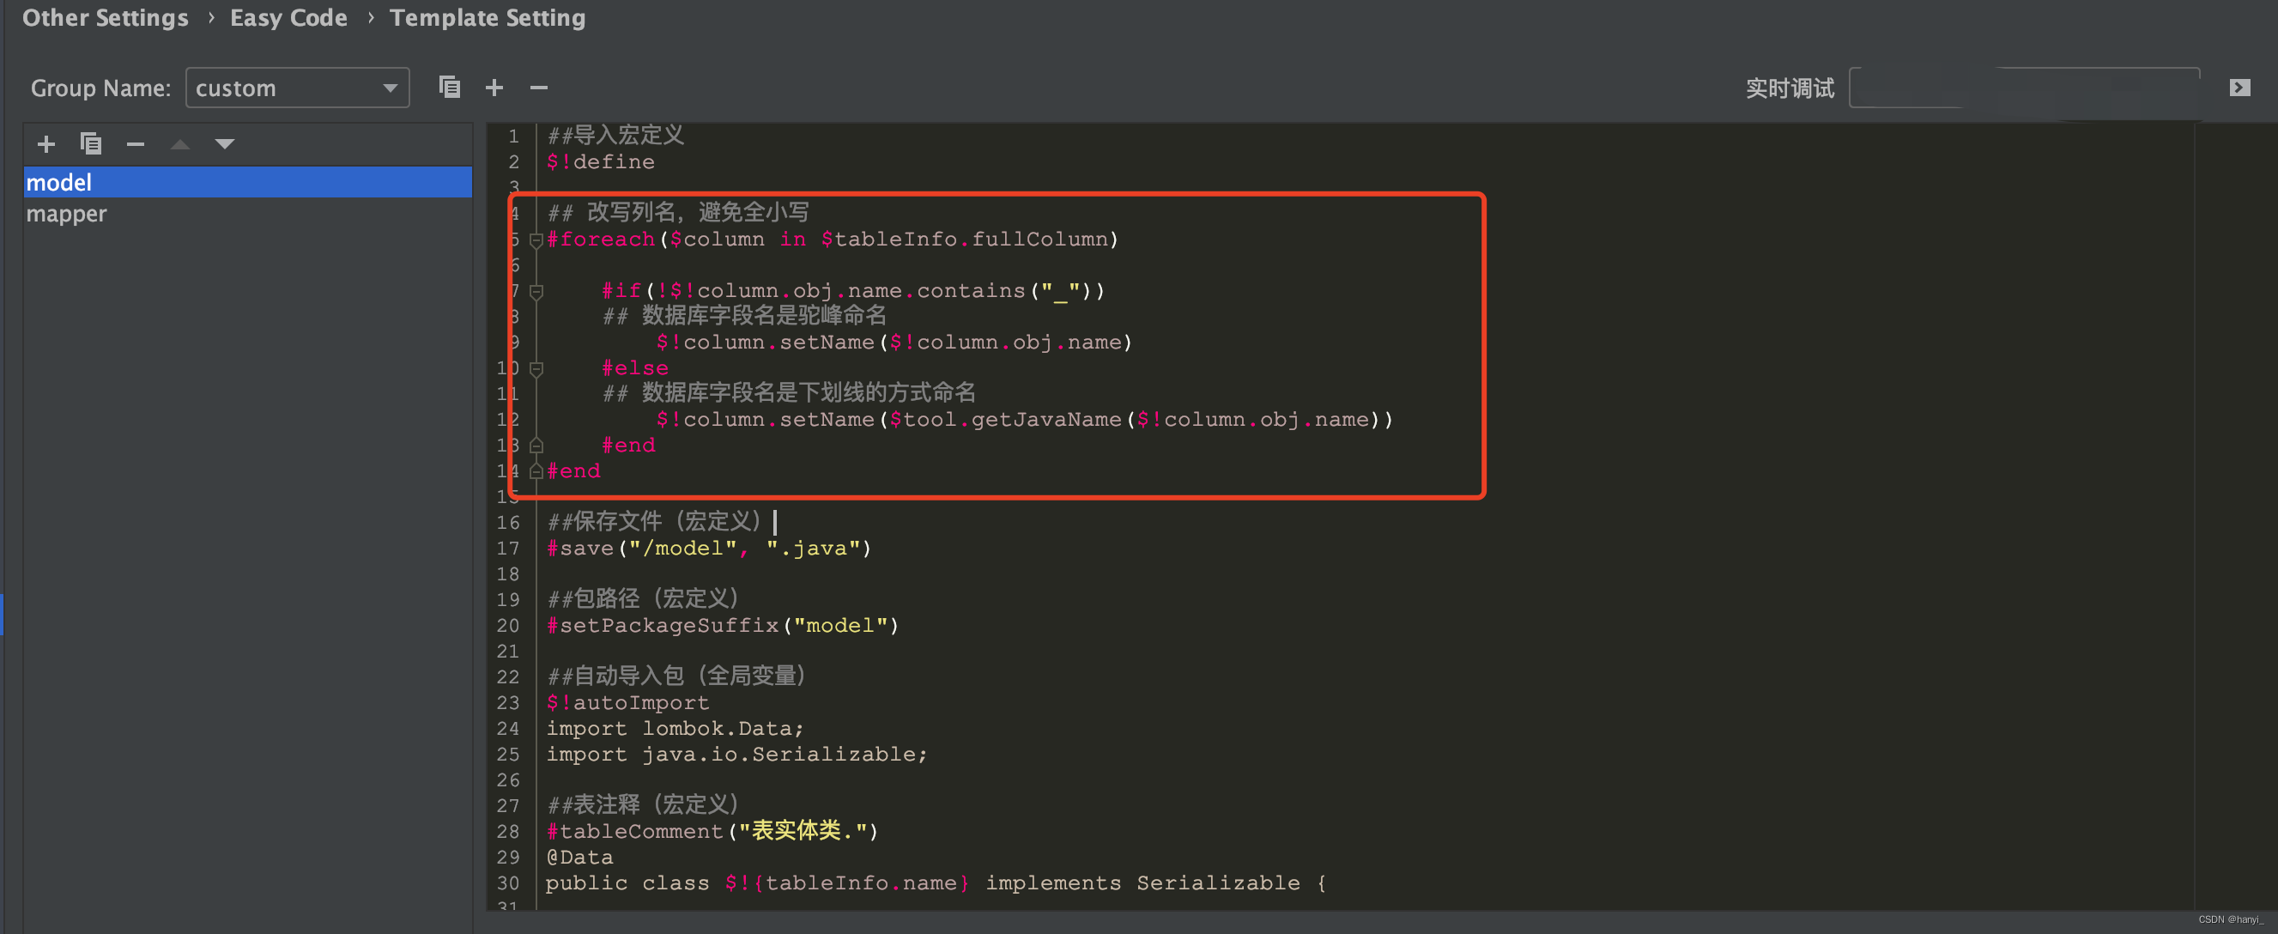
Task: Click the Template Setting breadcrumb
Action: tap(488, 18)
